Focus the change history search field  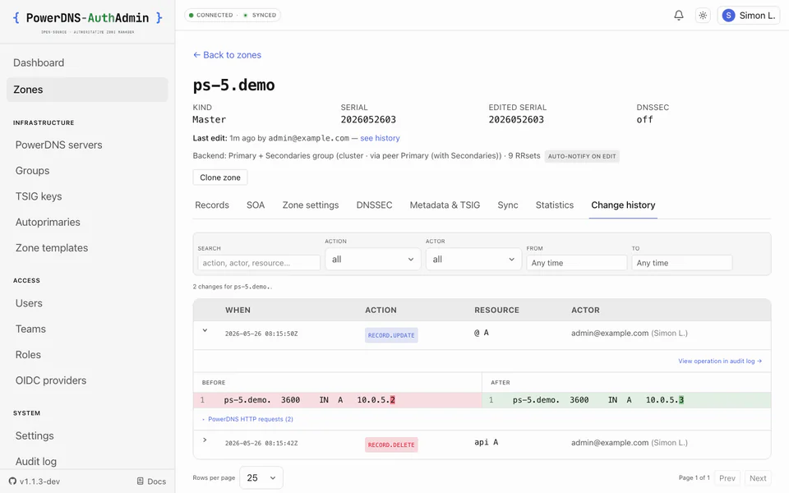tap(259, 263)
